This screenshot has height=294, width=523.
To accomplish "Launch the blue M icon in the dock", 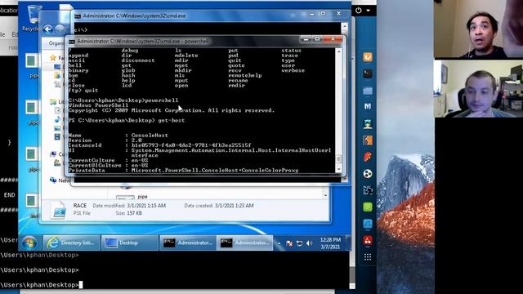I will [x=368, y=107].
